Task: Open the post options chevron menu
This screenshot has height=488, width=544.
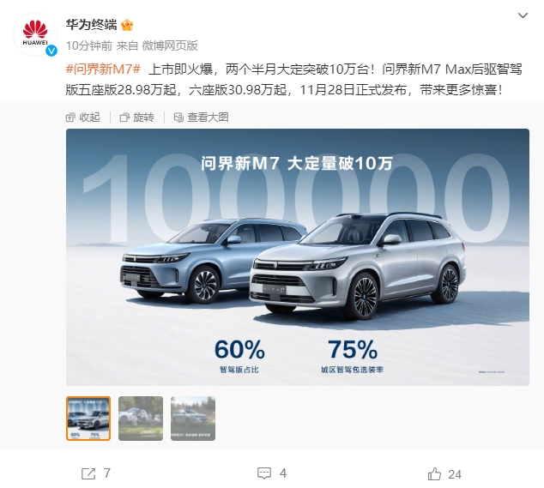Action: [523, 15]
